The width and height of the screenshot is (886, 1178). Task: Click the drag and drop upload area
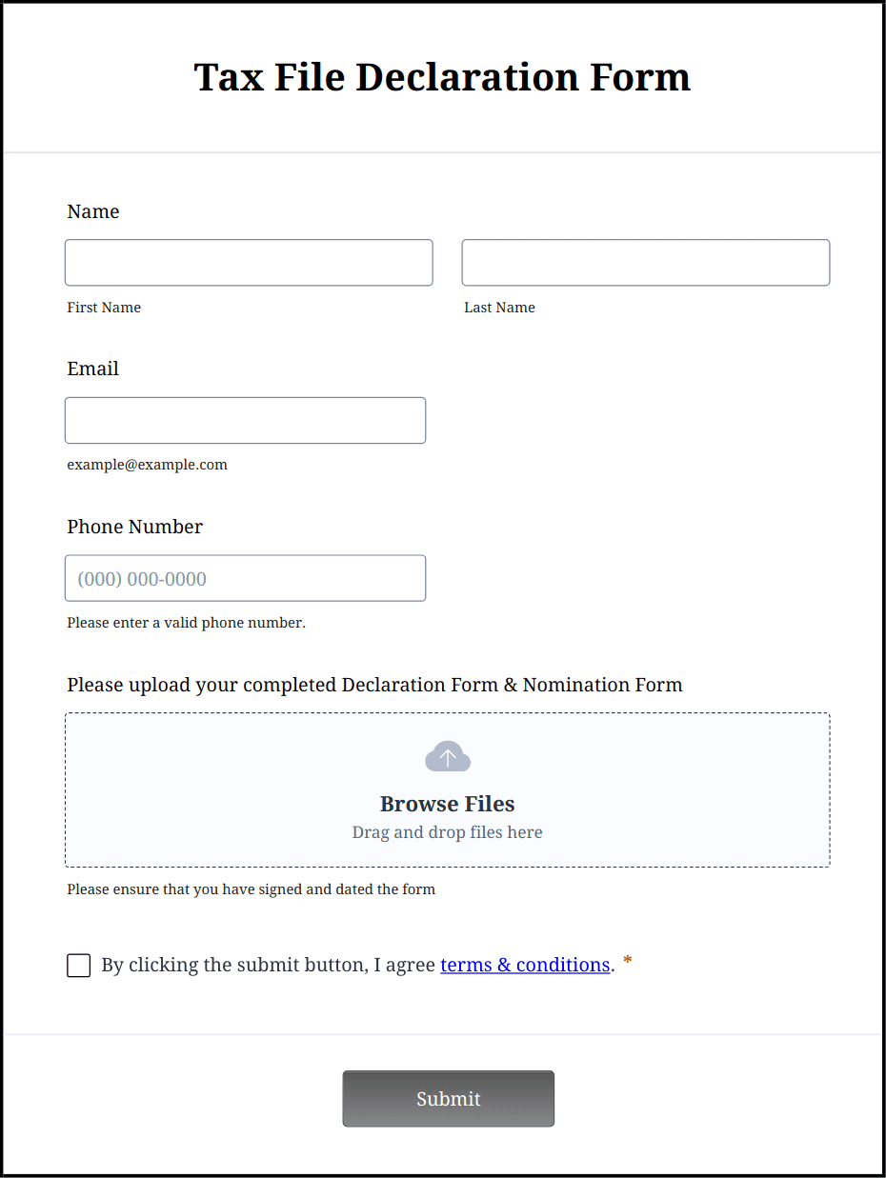tap(448, 831)
